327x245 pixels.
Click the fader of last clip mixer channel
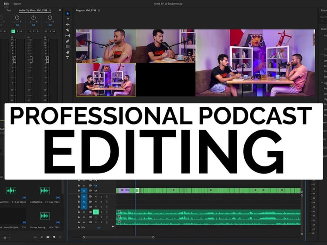48,60
